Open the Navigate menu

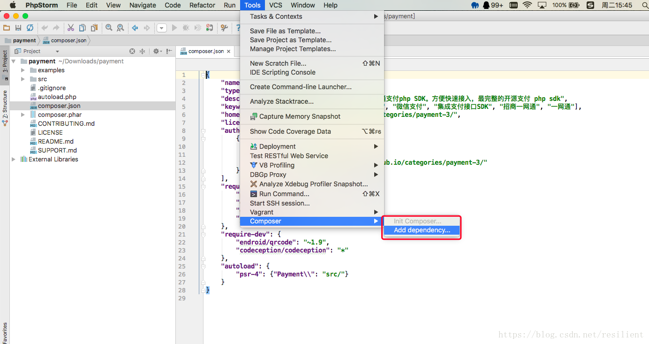pyautogui.click(x=143, y=5)
